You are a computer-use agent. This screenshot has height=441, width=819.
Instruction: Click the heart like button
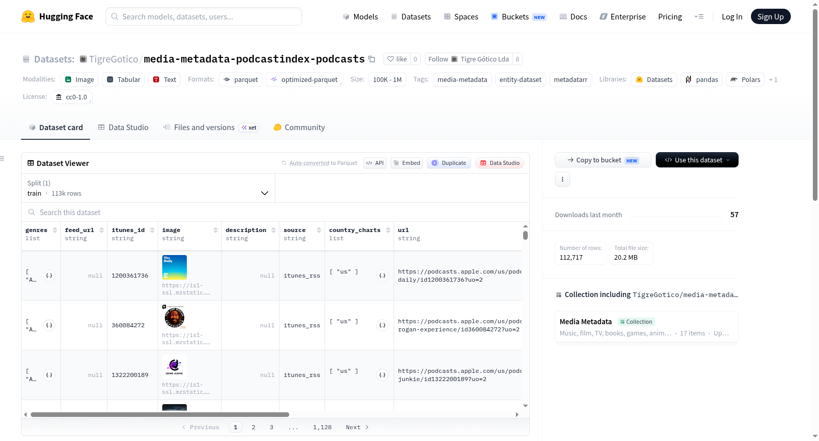(397, 59)
